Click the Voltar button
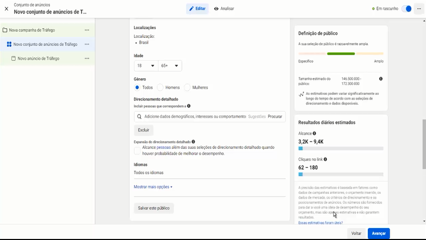Screen dimensions: 426x240 (356, 233)
